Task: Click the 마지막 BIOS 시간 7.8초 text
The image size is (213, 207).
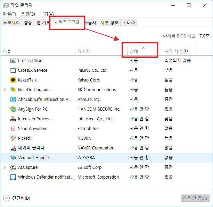Action: (186, 36)
